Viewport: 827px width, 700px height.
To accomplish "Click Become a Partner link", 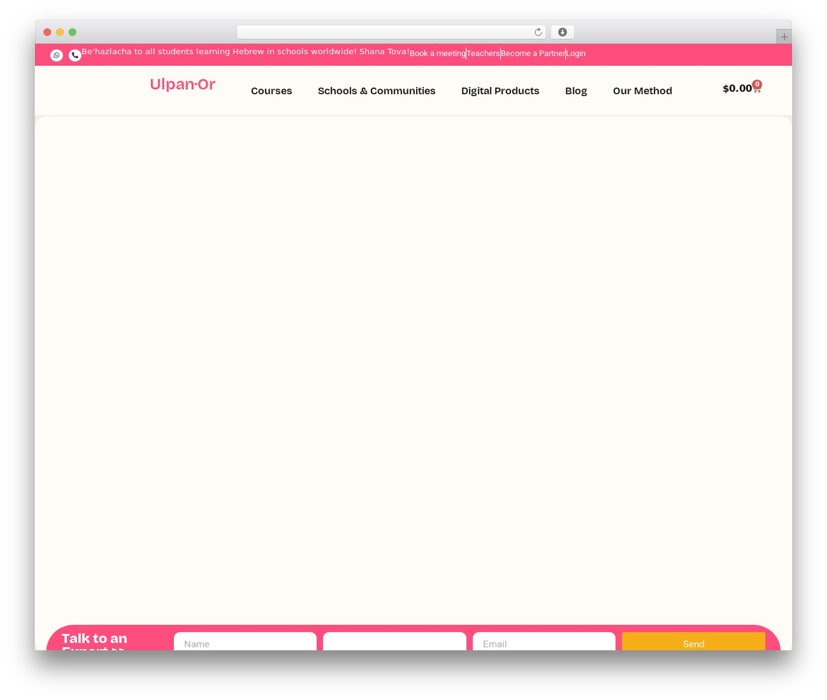I will click(x=533, y=54).
